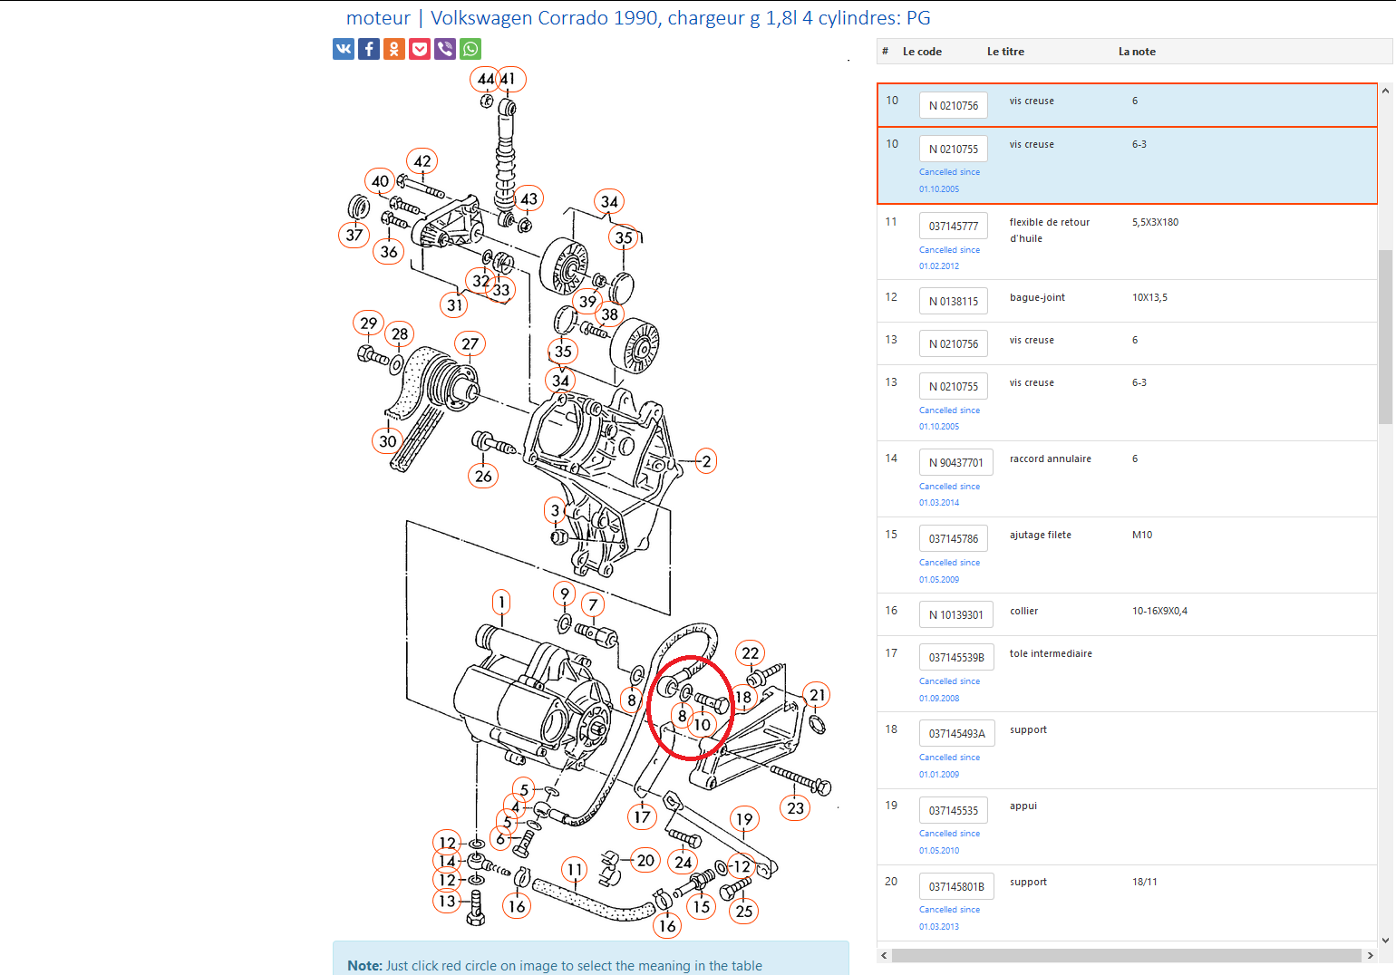Click the 'tole intermediaire' part title

click(1051, 653)
